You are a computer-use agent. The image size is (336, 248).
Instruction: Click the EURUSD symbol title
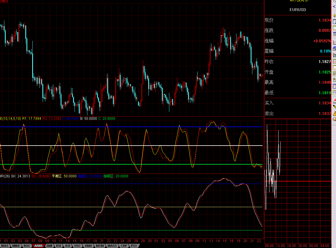298,10
